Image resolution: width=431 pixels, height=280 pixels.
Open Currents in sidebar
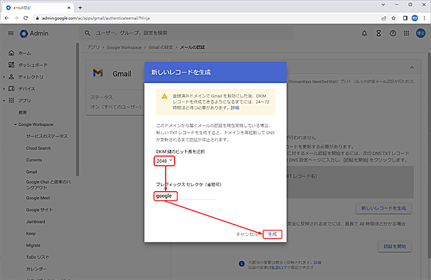pyautogui.click(x=34, y=160)
